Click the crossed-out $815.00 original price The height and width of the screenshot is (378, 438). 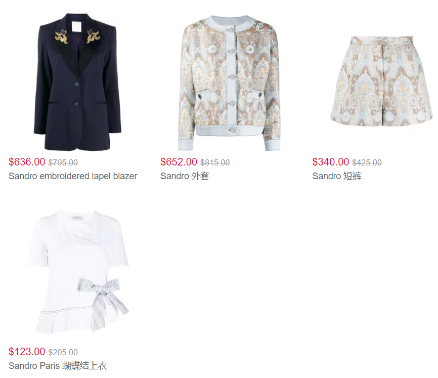coord(215,162)
